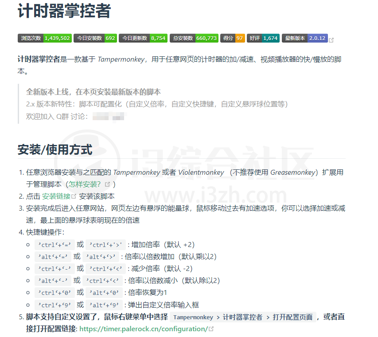Click the 今日安装数 692 badge
This screenshot has width=378, height=337.
[x=95, y=38]
